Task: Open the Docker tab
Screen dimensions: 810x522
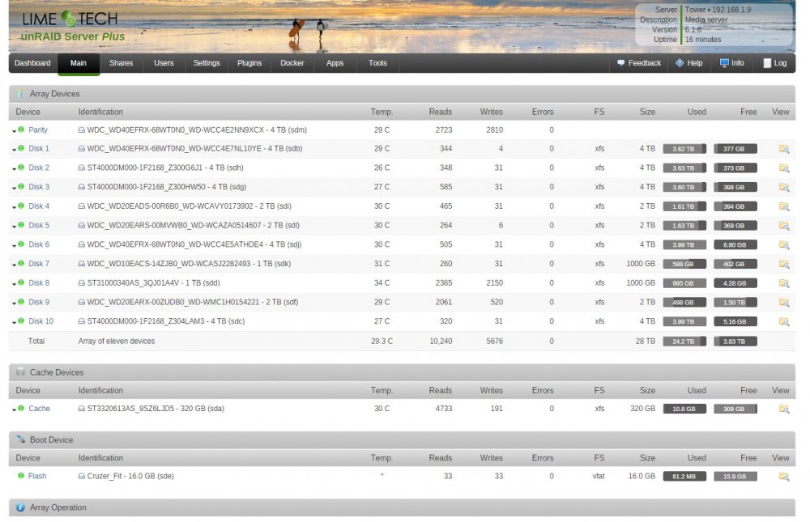Action: point(292,63)
